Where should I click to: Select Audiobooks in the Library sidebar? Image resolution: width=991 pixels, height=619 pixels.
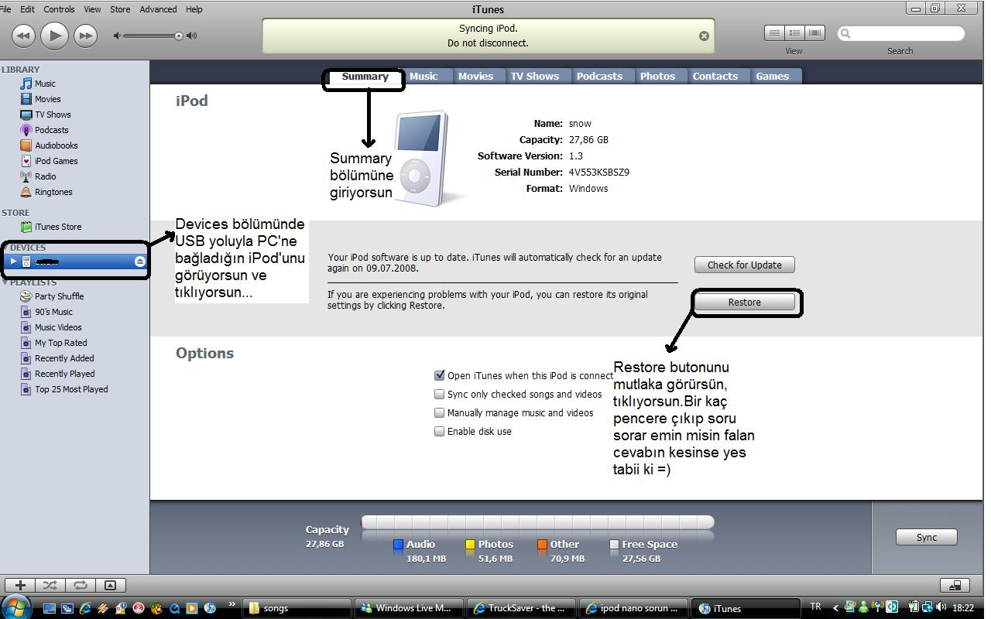pyautogui.click(x=56, y=145)
